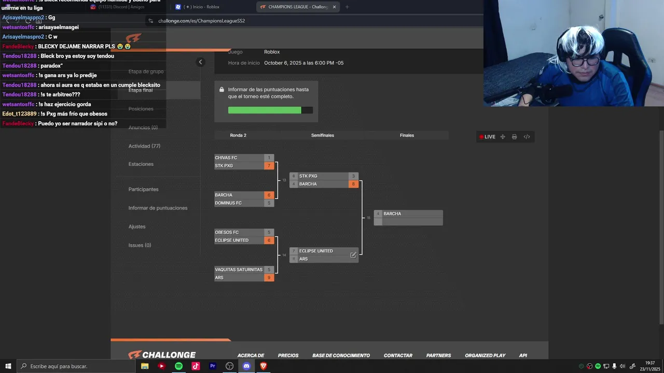Screen dimensions: 664x373
Task: Click the green tournament progress bar
Action: click(270, 110)
